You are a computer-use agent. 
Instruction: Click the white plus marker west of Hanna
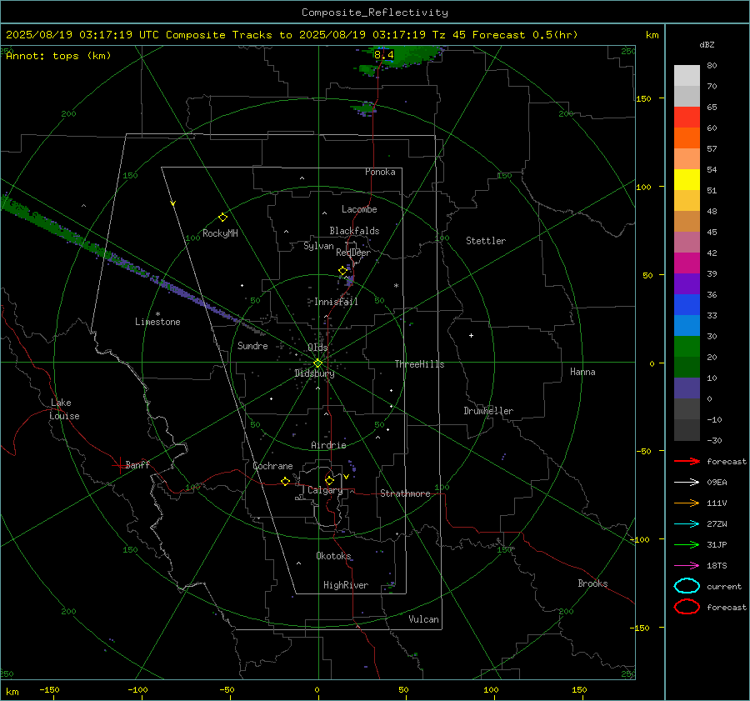coord(471,335)
